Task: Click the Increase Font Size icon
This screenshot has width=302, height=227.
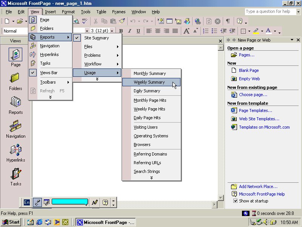Action: (x=186, y=31)
